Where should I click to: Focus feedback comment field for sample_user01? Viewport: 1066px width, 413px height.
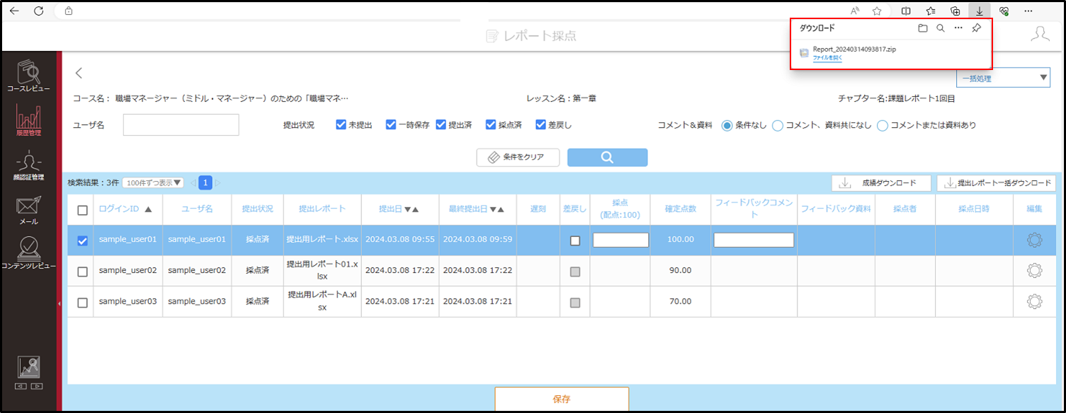tap(754, 240)
